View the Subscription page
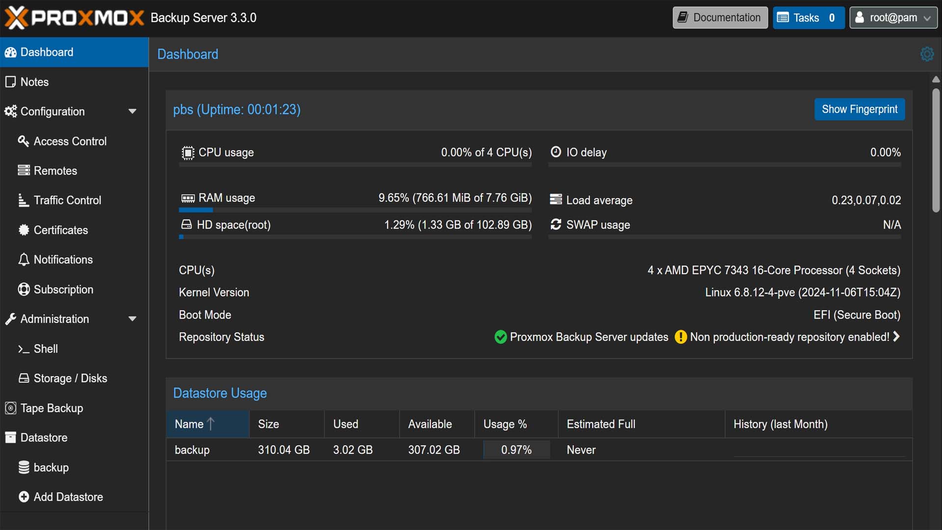The width and height of the screenshot is (942, 530). (74, 290)
